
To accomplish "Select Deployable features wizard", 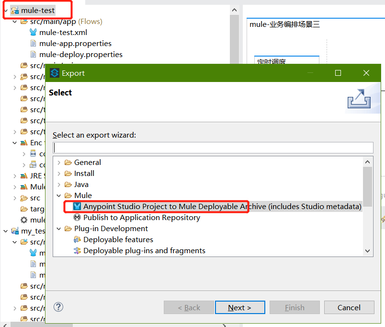I will pyautogui.click(x=118, y=240).
